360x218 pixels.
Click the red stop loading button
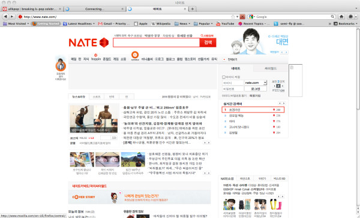pyautogui.click(x=242, y=17)
